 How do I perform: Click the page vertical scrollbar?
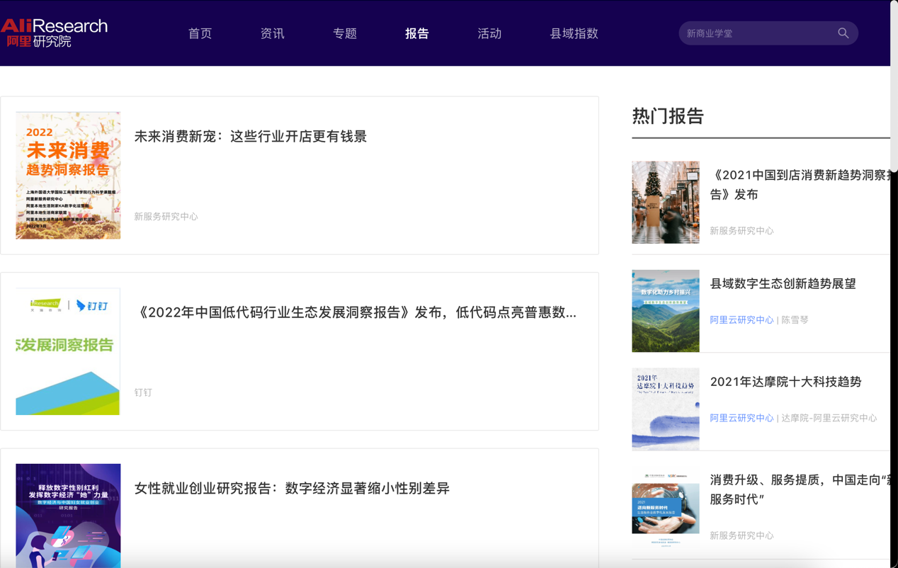894,85
